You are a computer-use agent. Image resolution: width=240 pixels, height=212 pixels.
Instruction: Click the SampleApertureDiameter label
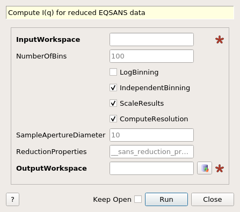[x=61, y=135]
